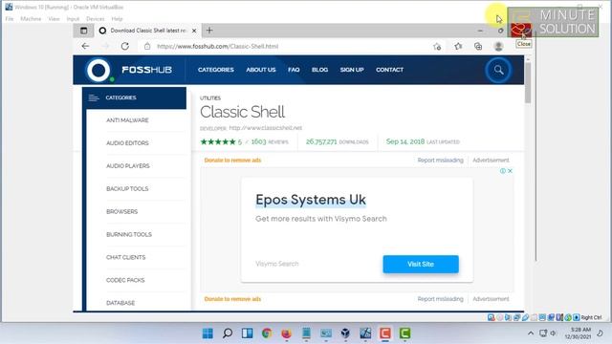Open the network tray icon
Viewport: 612px width, 344px height.
click(x=543, y=333)
